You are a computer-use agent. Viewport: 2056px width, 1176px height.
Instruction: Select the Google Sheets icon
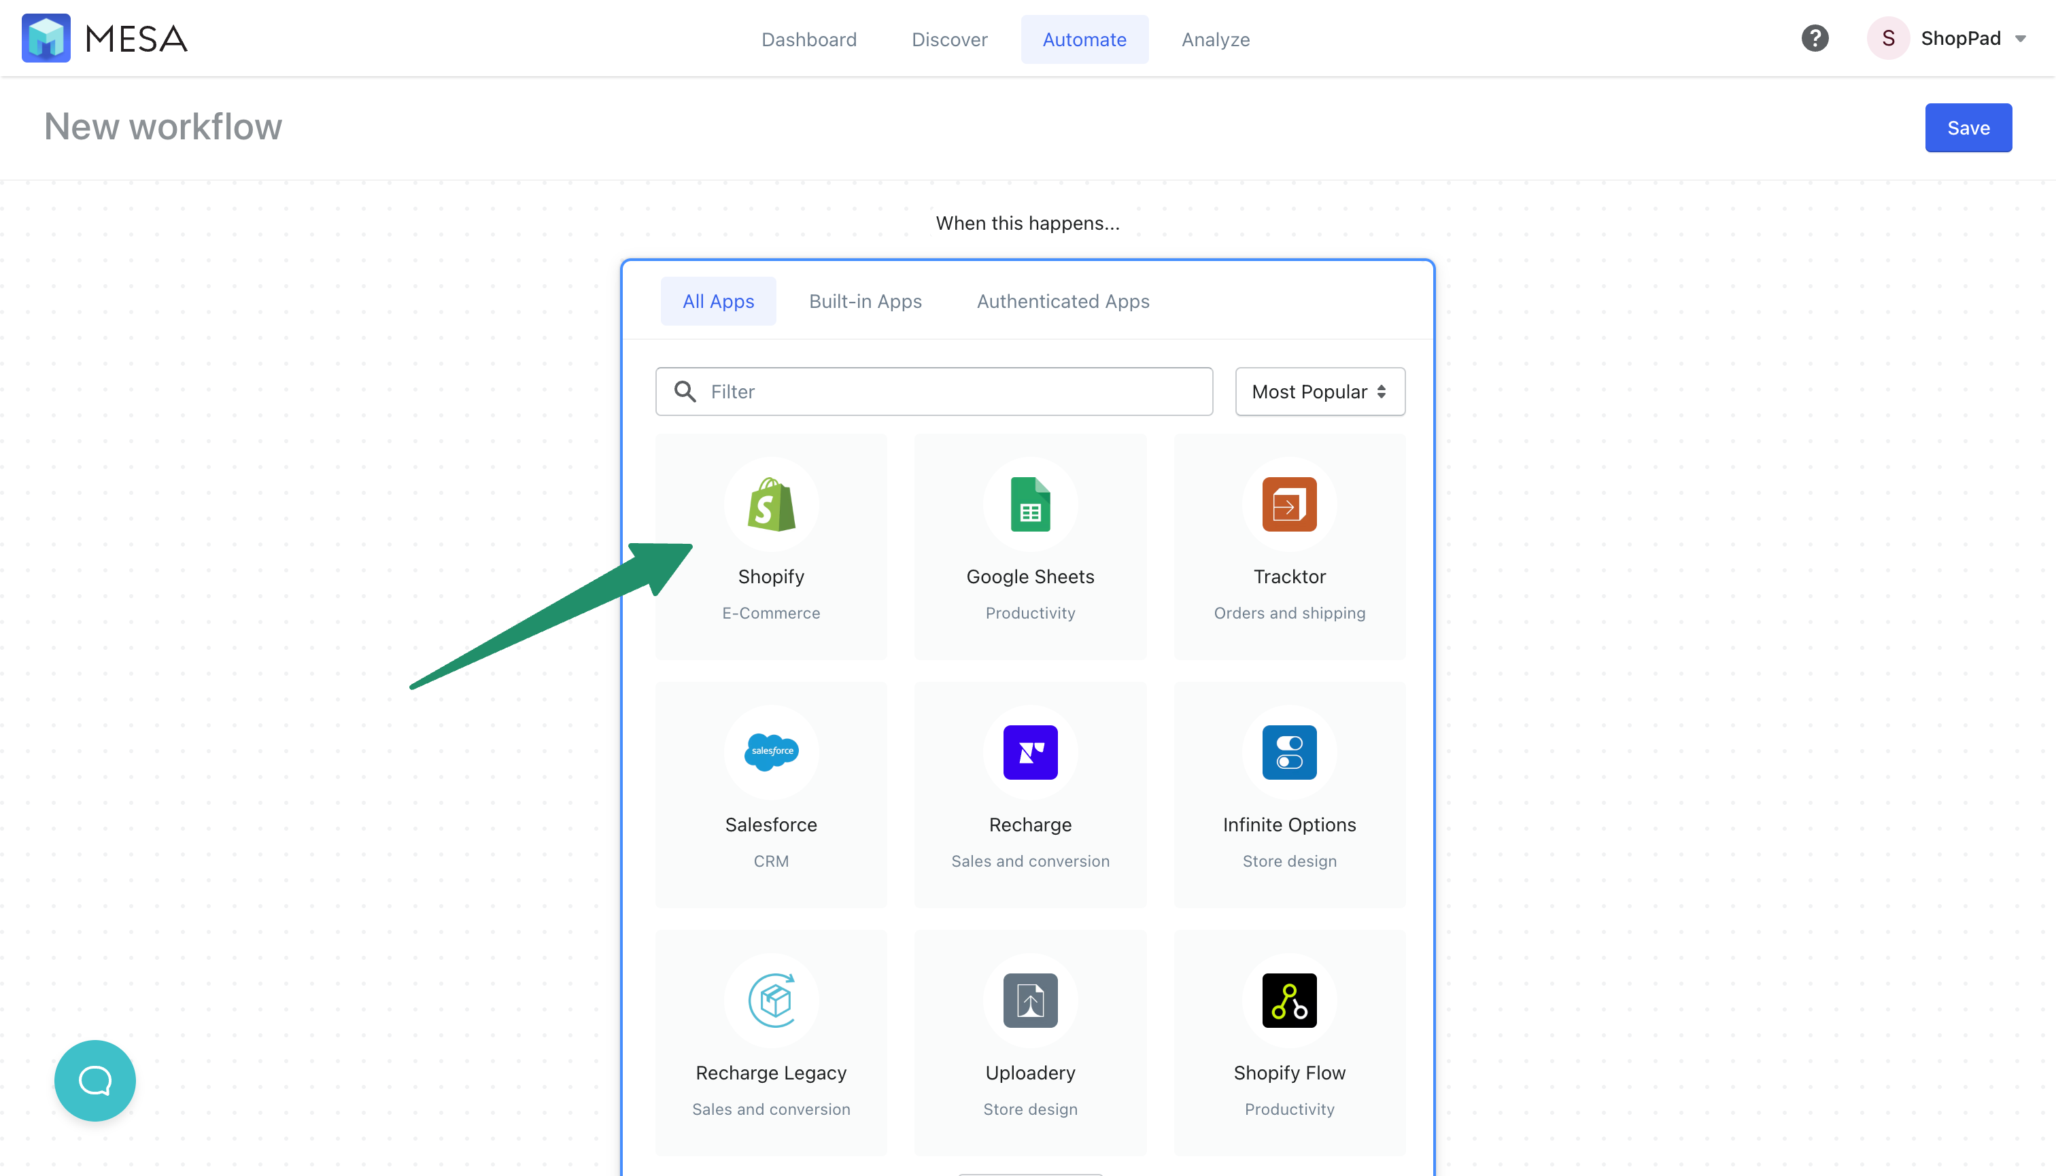coord(1030,505)
